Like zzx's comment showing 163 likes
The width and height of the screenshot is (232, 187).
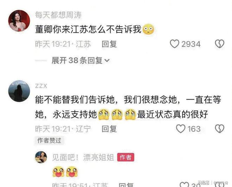[181, 129]
